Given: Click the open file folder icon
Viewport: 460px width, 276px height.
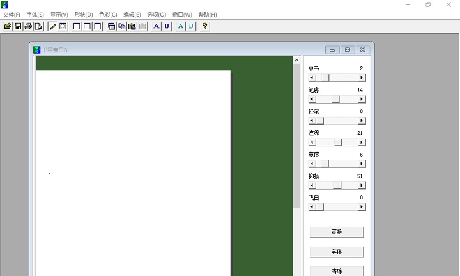Looking at the screenshot, I should (x=8, y=26).
